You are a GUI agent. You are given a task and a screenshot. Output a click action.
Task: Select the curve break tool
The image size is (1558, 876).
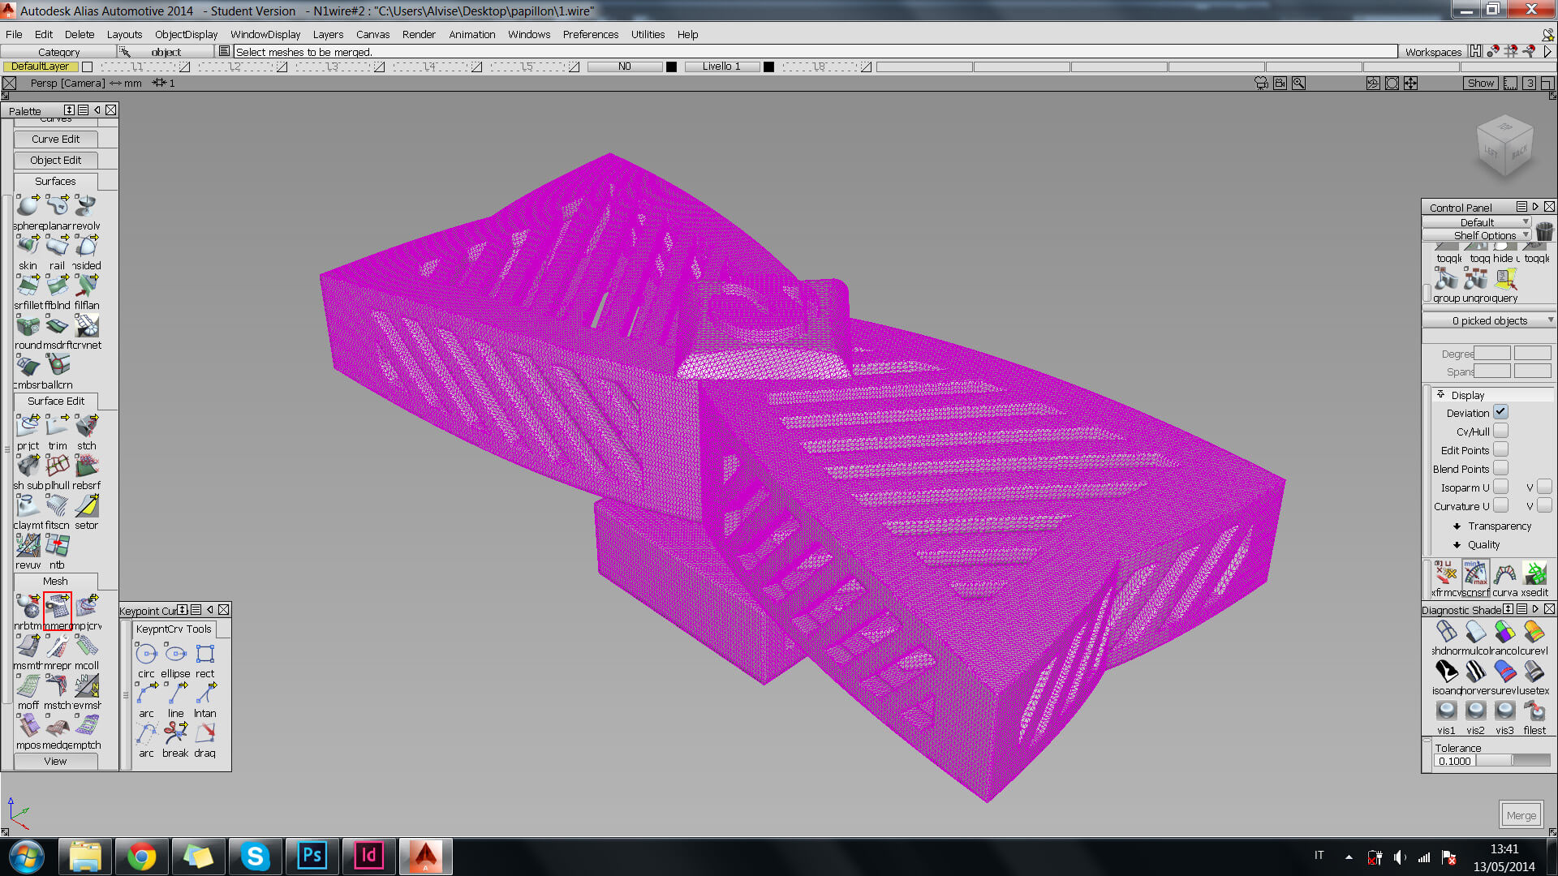(175, 733)
